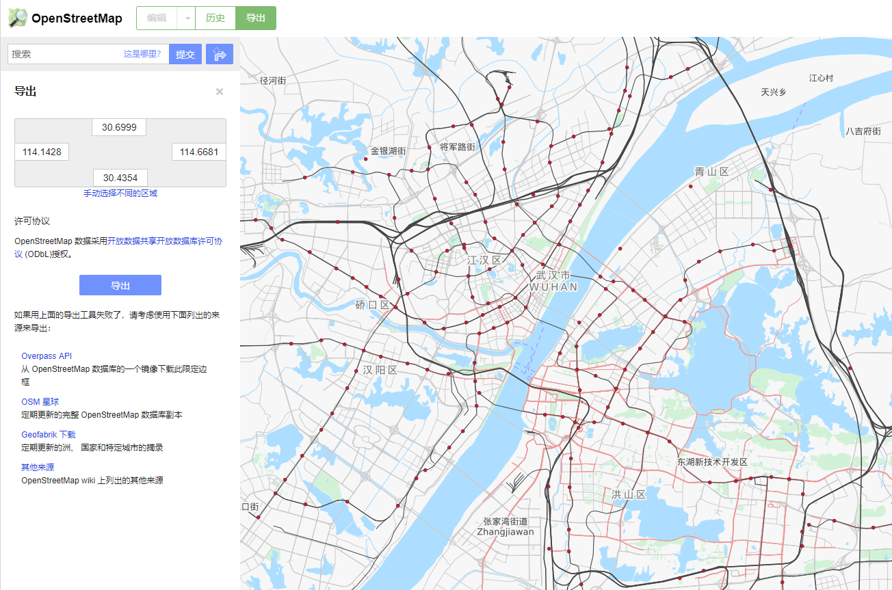
Task: Click the 许可协议 heading text
Action: coord(32,222)
